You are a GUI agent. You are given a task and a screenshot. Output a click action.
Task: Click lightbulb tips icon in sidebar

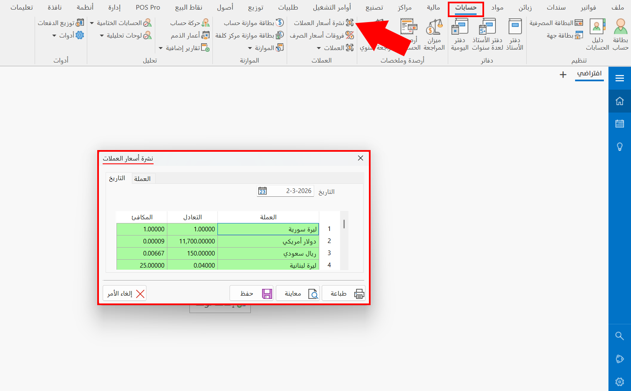(620, 147)
